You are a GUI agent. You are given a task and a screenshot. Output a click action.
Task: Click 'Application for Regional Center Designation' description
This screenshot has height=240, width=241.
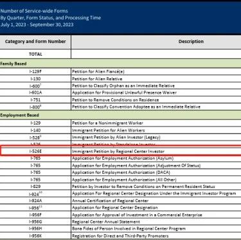(x=115, y=208)
